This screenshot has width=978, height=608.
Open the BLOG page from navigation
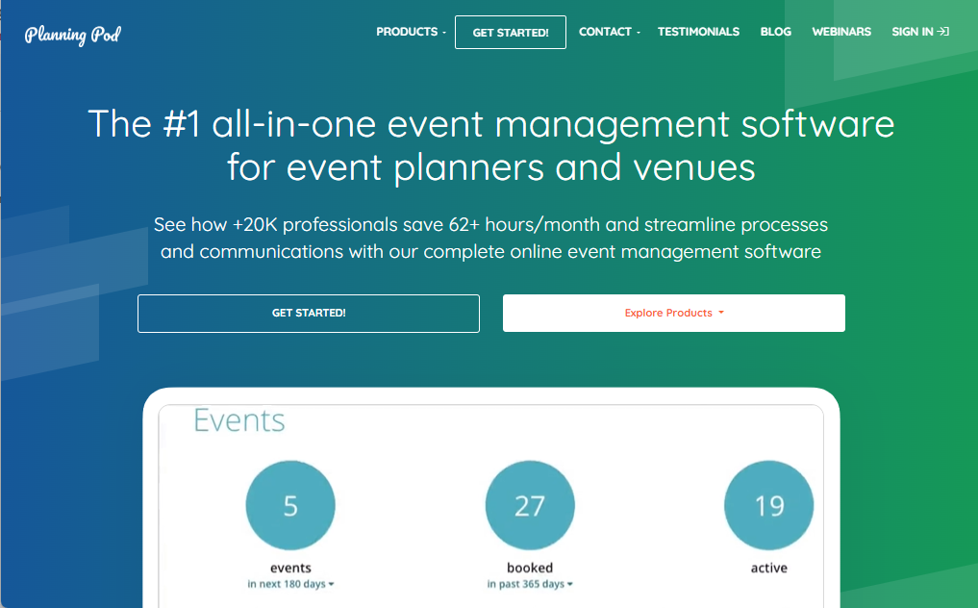point(775,31)
